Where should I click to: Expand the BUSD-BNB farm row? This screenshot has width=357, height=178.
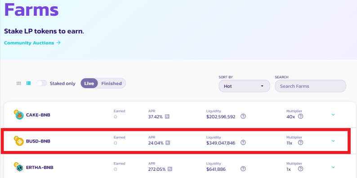[x=333, y=141]
